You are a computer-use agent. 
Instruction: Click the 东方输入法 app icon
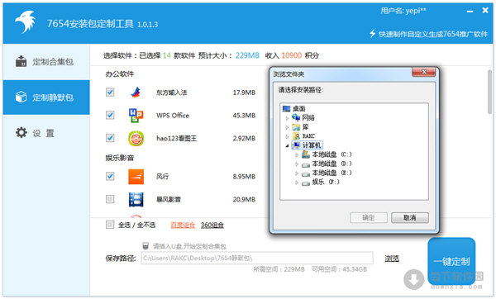(136, 93)
